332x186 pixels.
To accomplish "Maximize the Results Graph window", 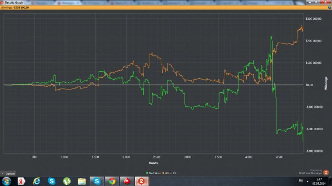I will pyautogui.click(x=316, y=2).
